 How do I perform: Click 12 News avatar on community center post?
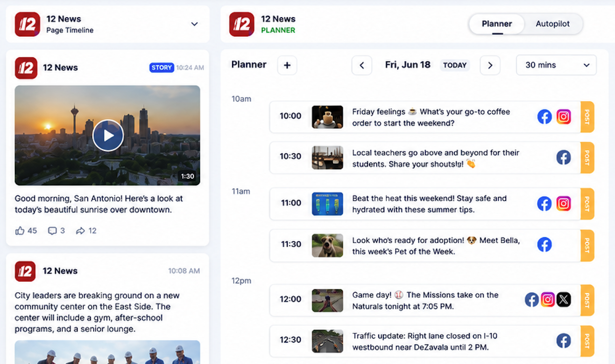pyautogui.click(x=25, y=271)
